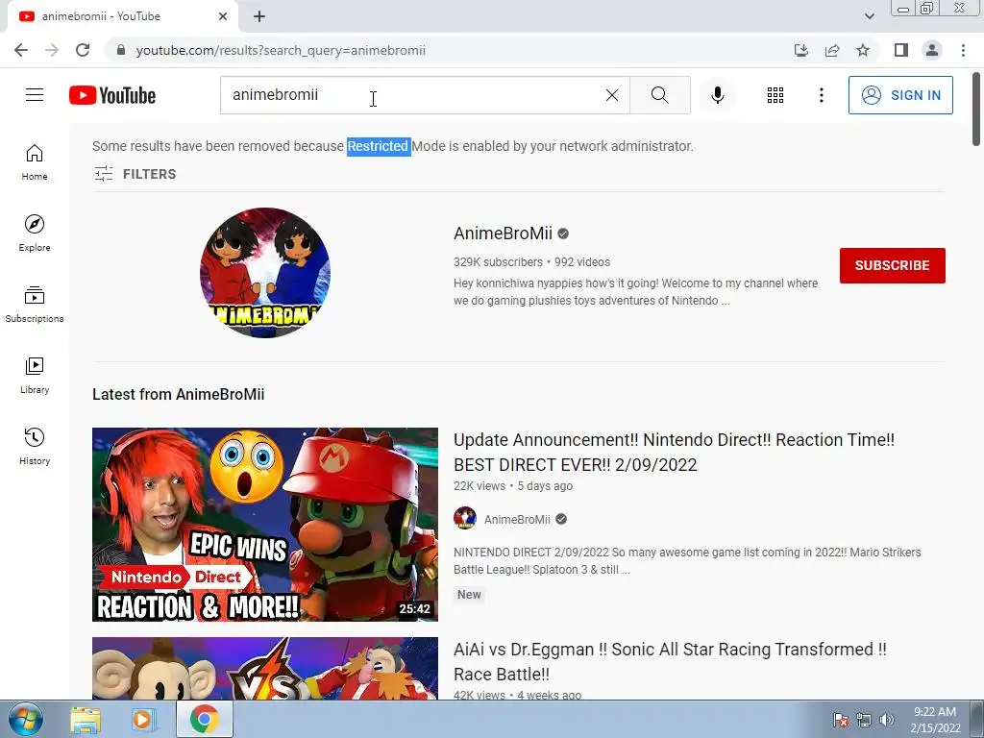This screenshot has height=738, width=984.
Task: Open AiAi vs Dr.Eggman video title
Action: (670, 661)
